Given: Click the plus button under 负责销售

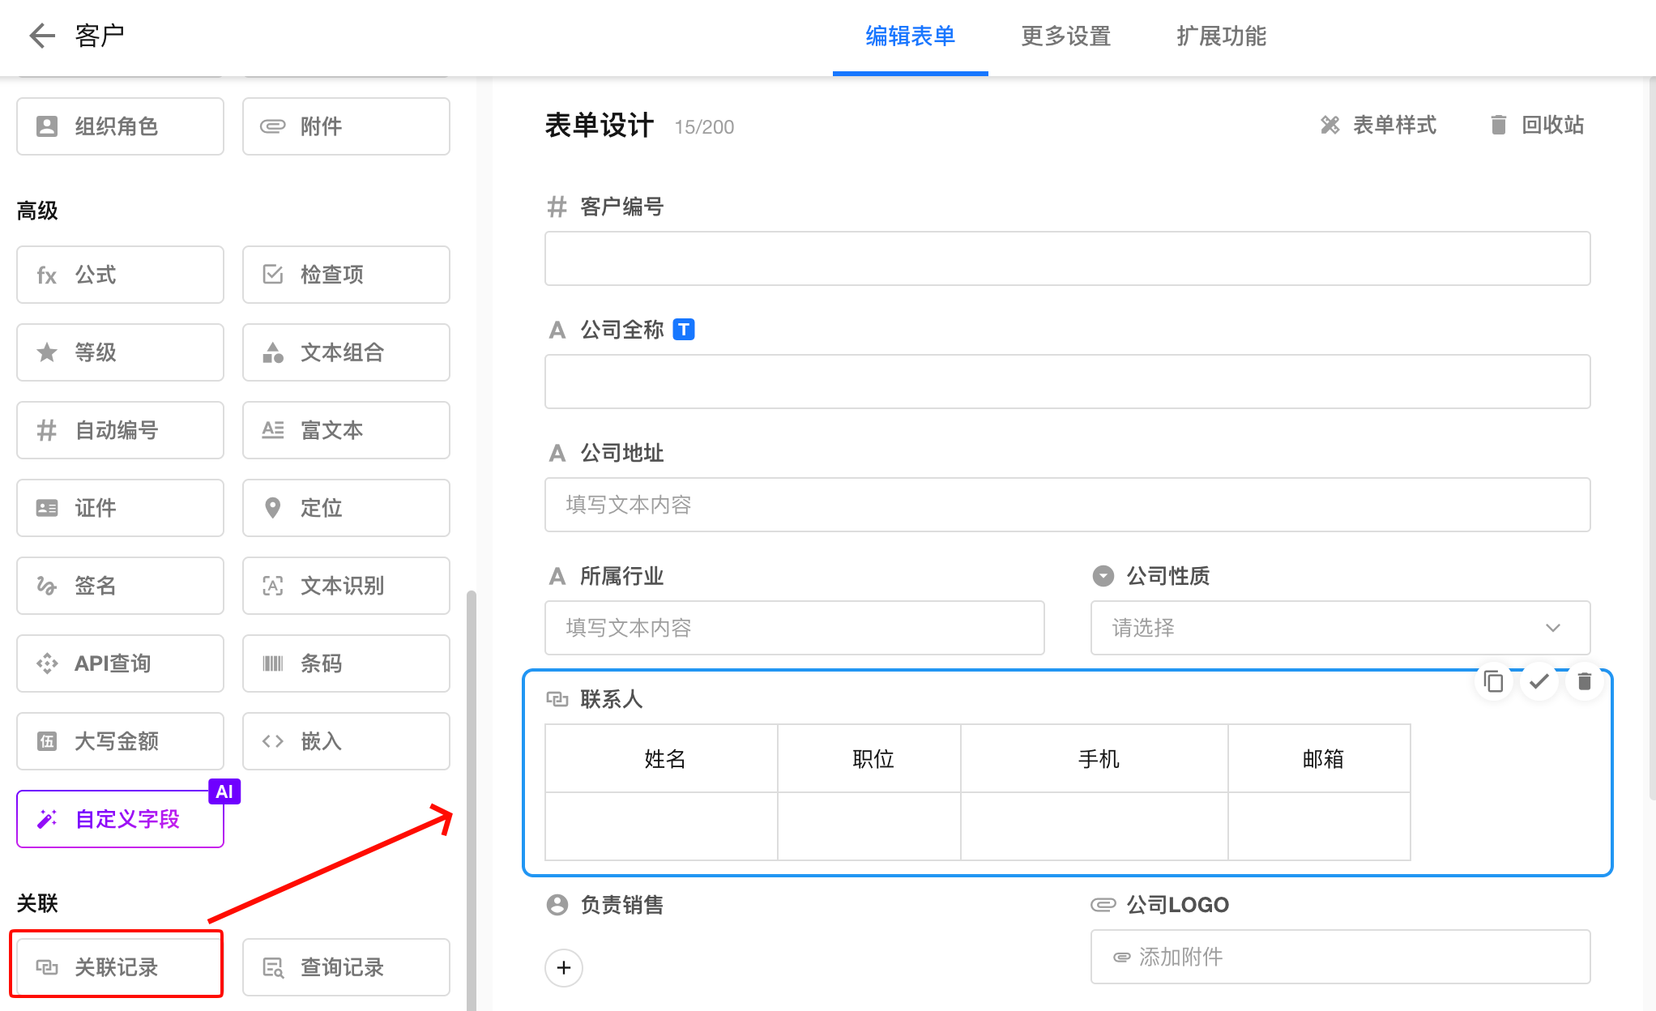Looking at the screenshot, I should pos(564,967).
